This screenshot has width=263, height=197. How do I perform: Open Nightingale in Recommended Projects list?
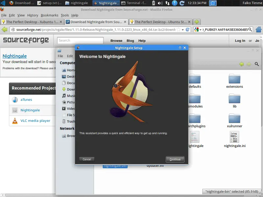coord(30,110)
